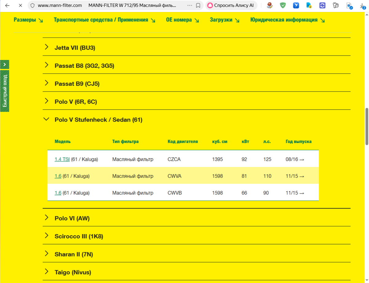Screen dimensions: 369x283
Task: Click the 1395 displacement value
Action: (217, 159)
